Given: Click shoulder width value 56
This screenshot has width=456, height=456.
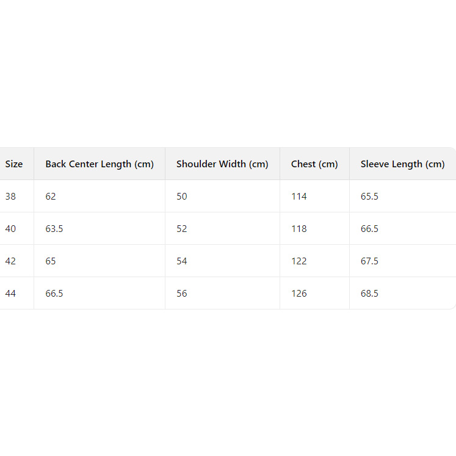Looking at the screenshot, I should (182, 293).
